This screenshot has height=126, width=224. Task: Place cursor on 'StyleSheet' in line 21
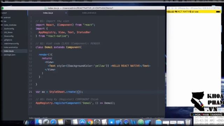(57, 92)
